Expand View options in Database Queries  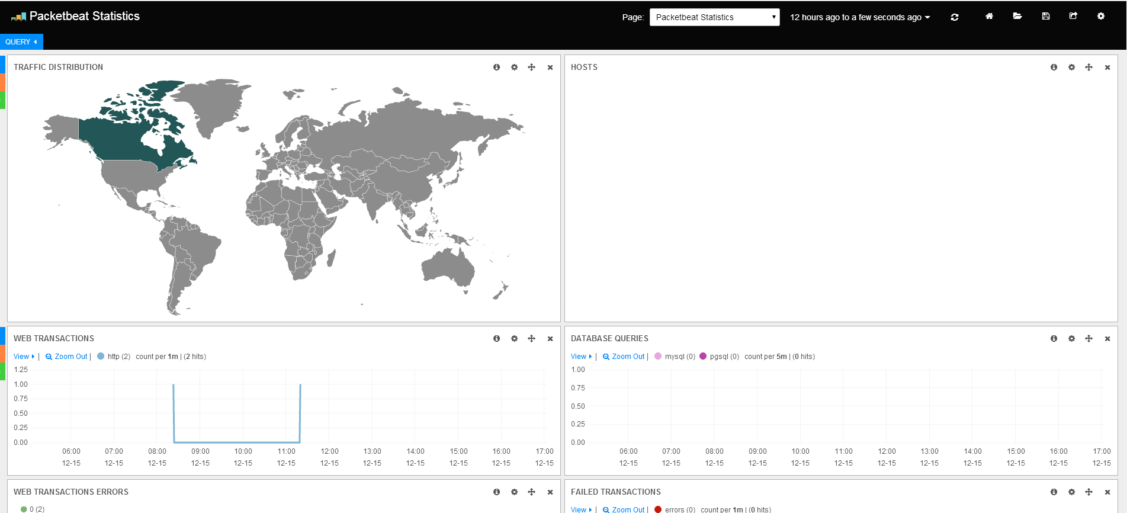click(582, 357)
